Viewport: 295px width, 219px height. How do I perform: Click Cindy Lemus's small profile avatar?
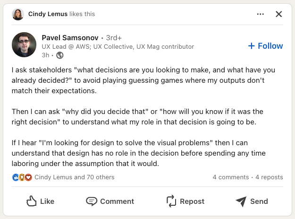point(19,14)
